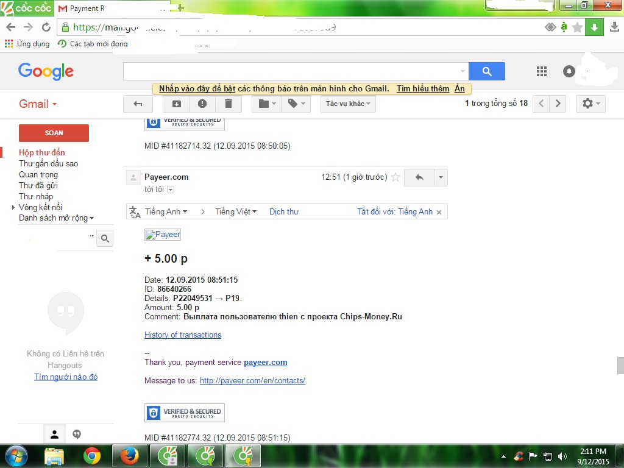Screen dimensions: 624x468
Task: Open the Move to folder dropdown
Action: 267,104
